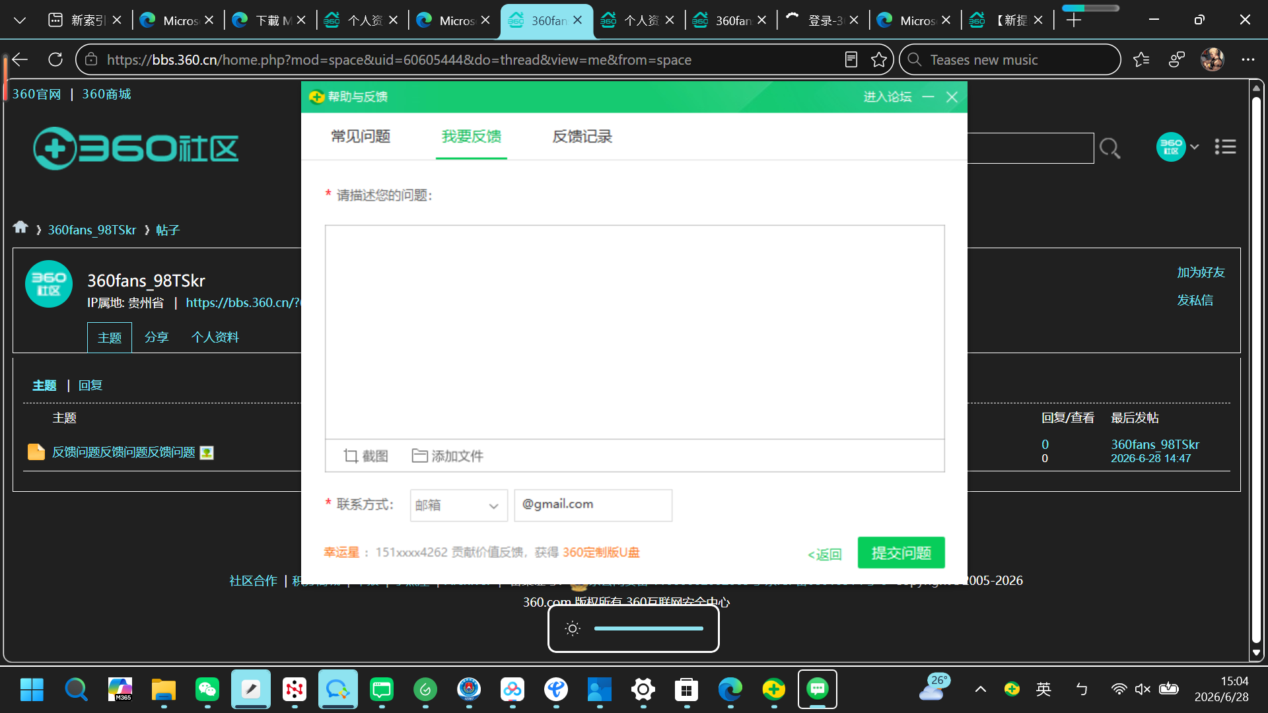Click the 英 input method indicator
Viewport: 1268px width, 713px height.
pyautogui.click(x=1043, y=689)
